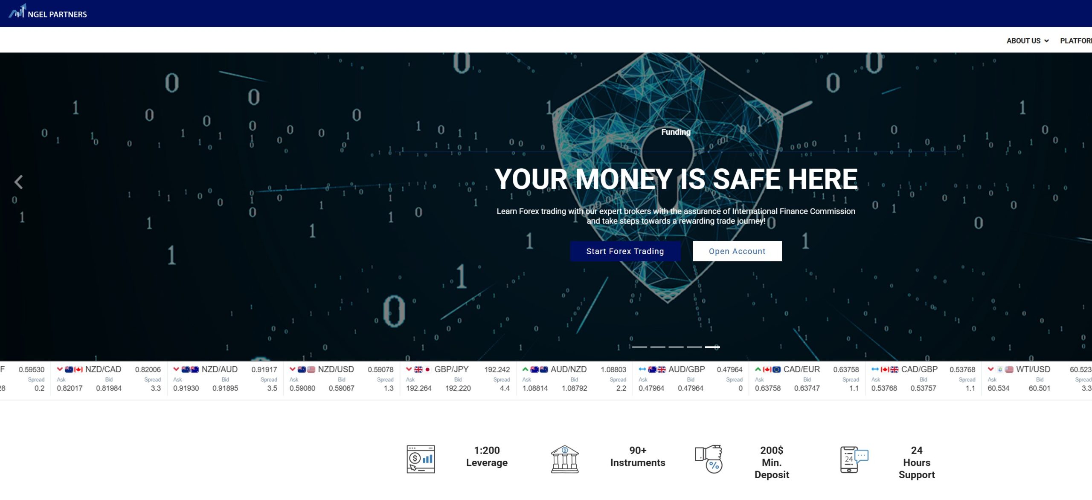Select the last active carousel indicator
The height and width of the screenshot is (500, 1092).
pyautogui.click(x=712, y=347)
